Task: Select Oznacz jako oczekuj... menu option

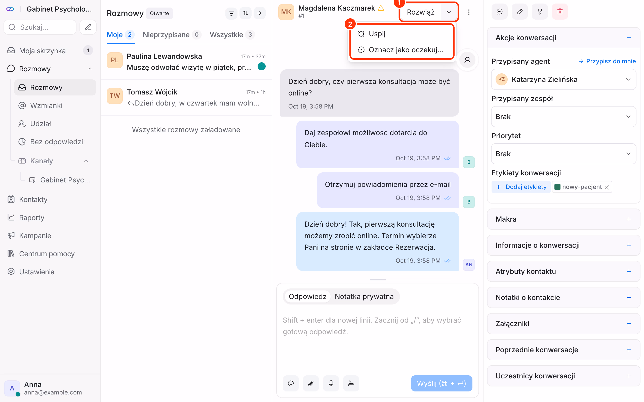Action: coord(401,50)
